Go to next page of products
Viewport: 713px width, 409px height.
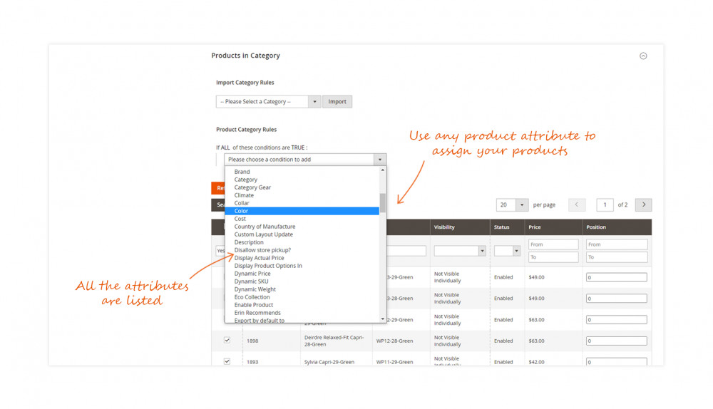pyautogui.click(x=643, y=204)
